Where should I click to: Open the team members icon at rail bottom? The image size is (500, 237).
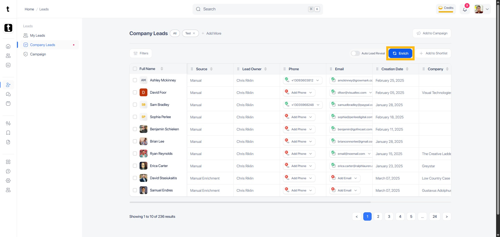[x=8, y=190]
